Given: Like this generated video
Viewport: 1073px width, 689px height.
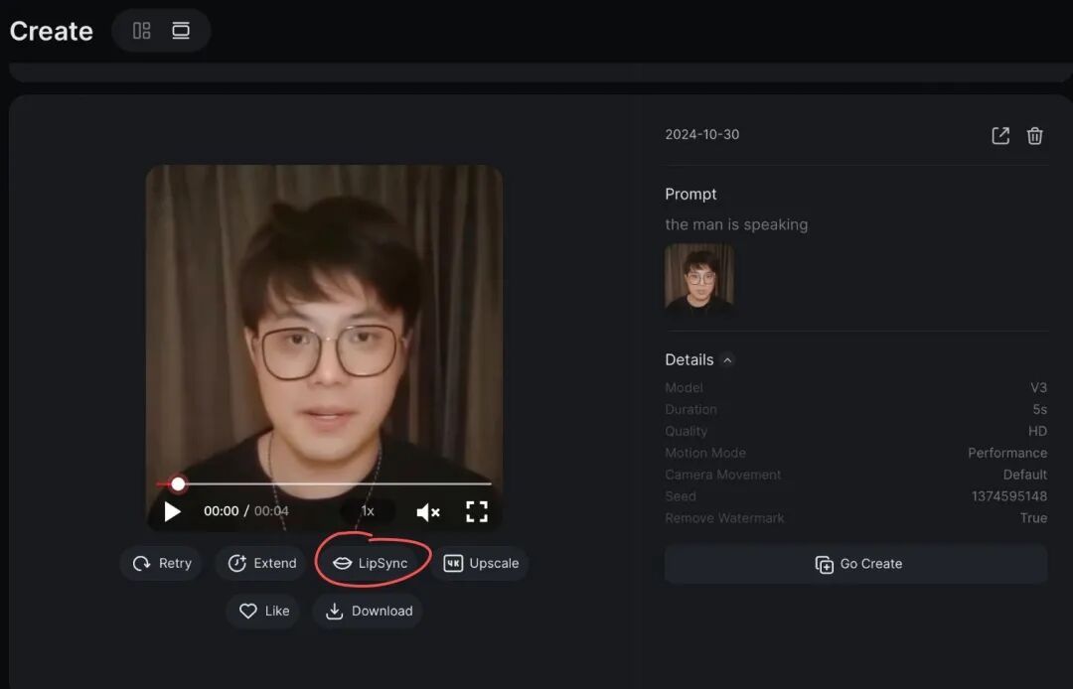Looking at the screenshot, I should pyautogui.click(x=263, y=612).
